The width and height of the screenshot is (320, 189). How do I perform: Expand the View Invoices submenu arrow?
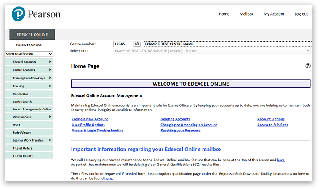[x=50, y=117]
